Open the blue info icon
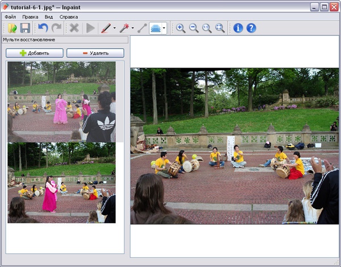The height and width of the screenshot is (267, 341). coord(238,28)
